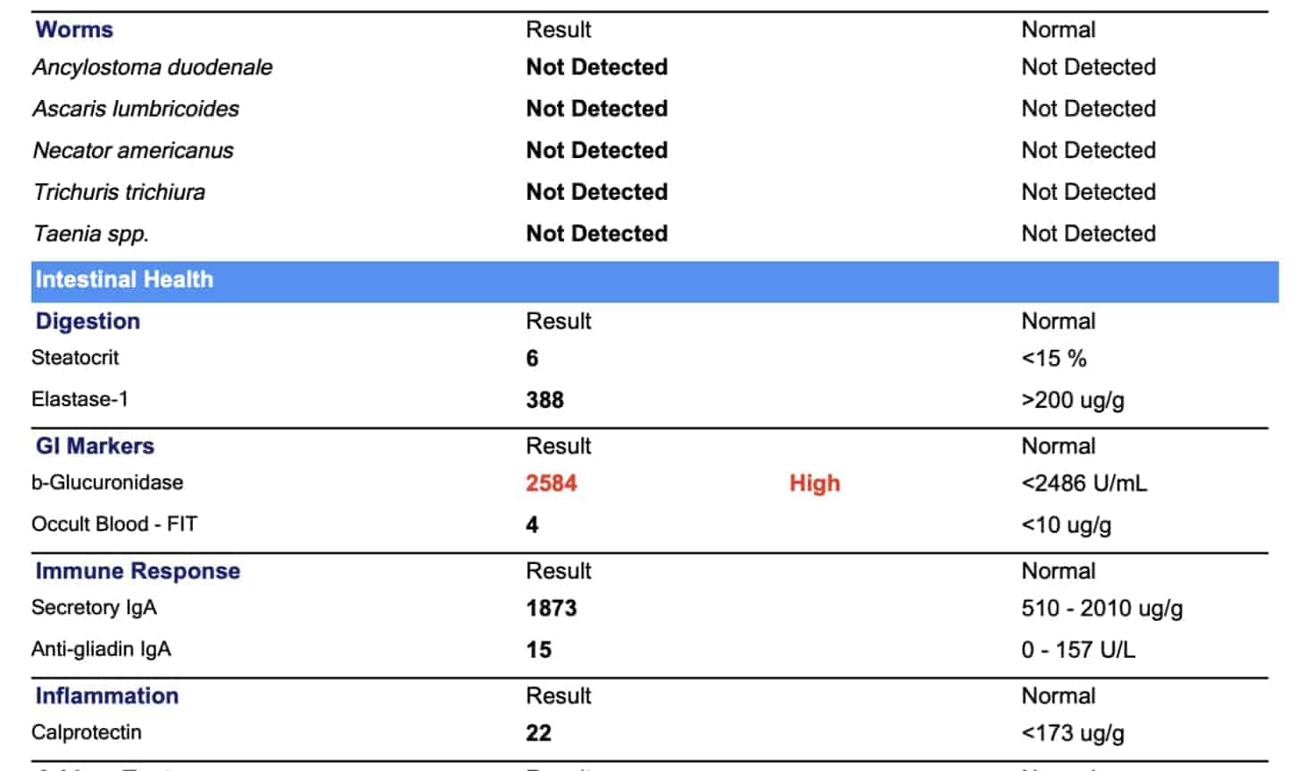Click the 510 - 2010 ug/g normal range
This screenshot has height=771, width=1305.
1101,609
